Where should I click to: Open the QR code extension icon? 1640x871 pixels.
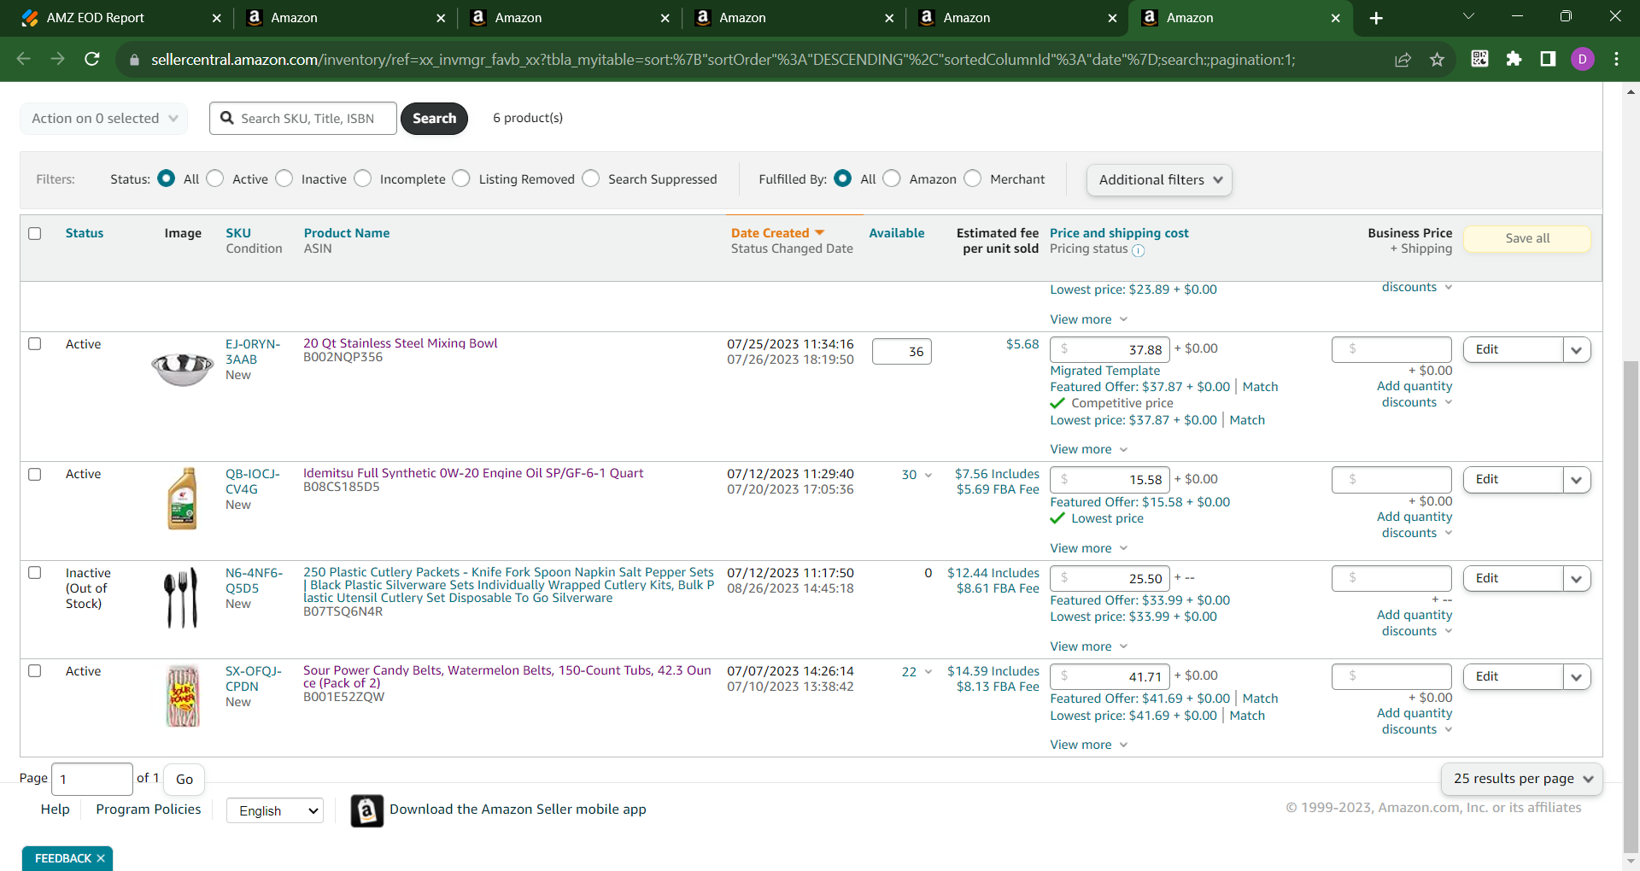pyautogui.click(x=1479, y=59)
